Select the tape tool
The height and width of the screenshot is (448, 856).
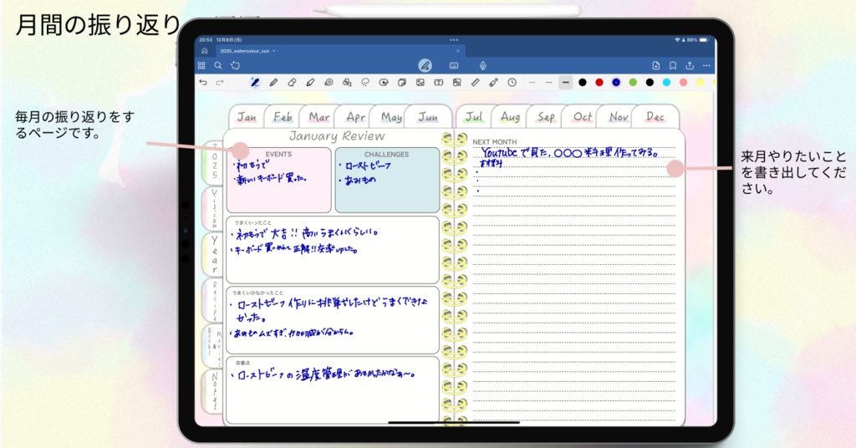tap(329, 83)
